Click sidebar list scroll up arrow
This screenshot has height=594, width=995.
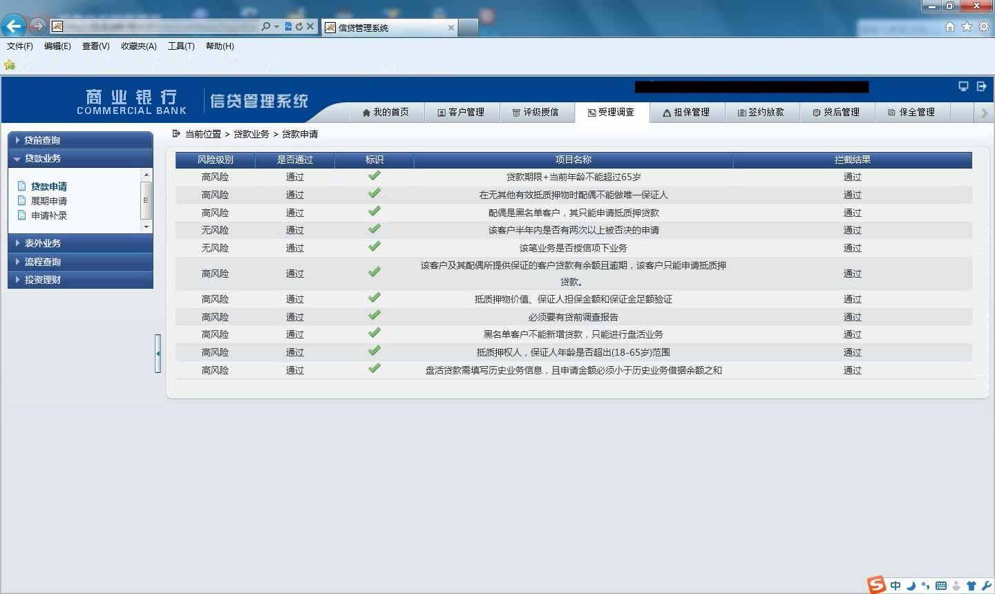click(146, 175)
